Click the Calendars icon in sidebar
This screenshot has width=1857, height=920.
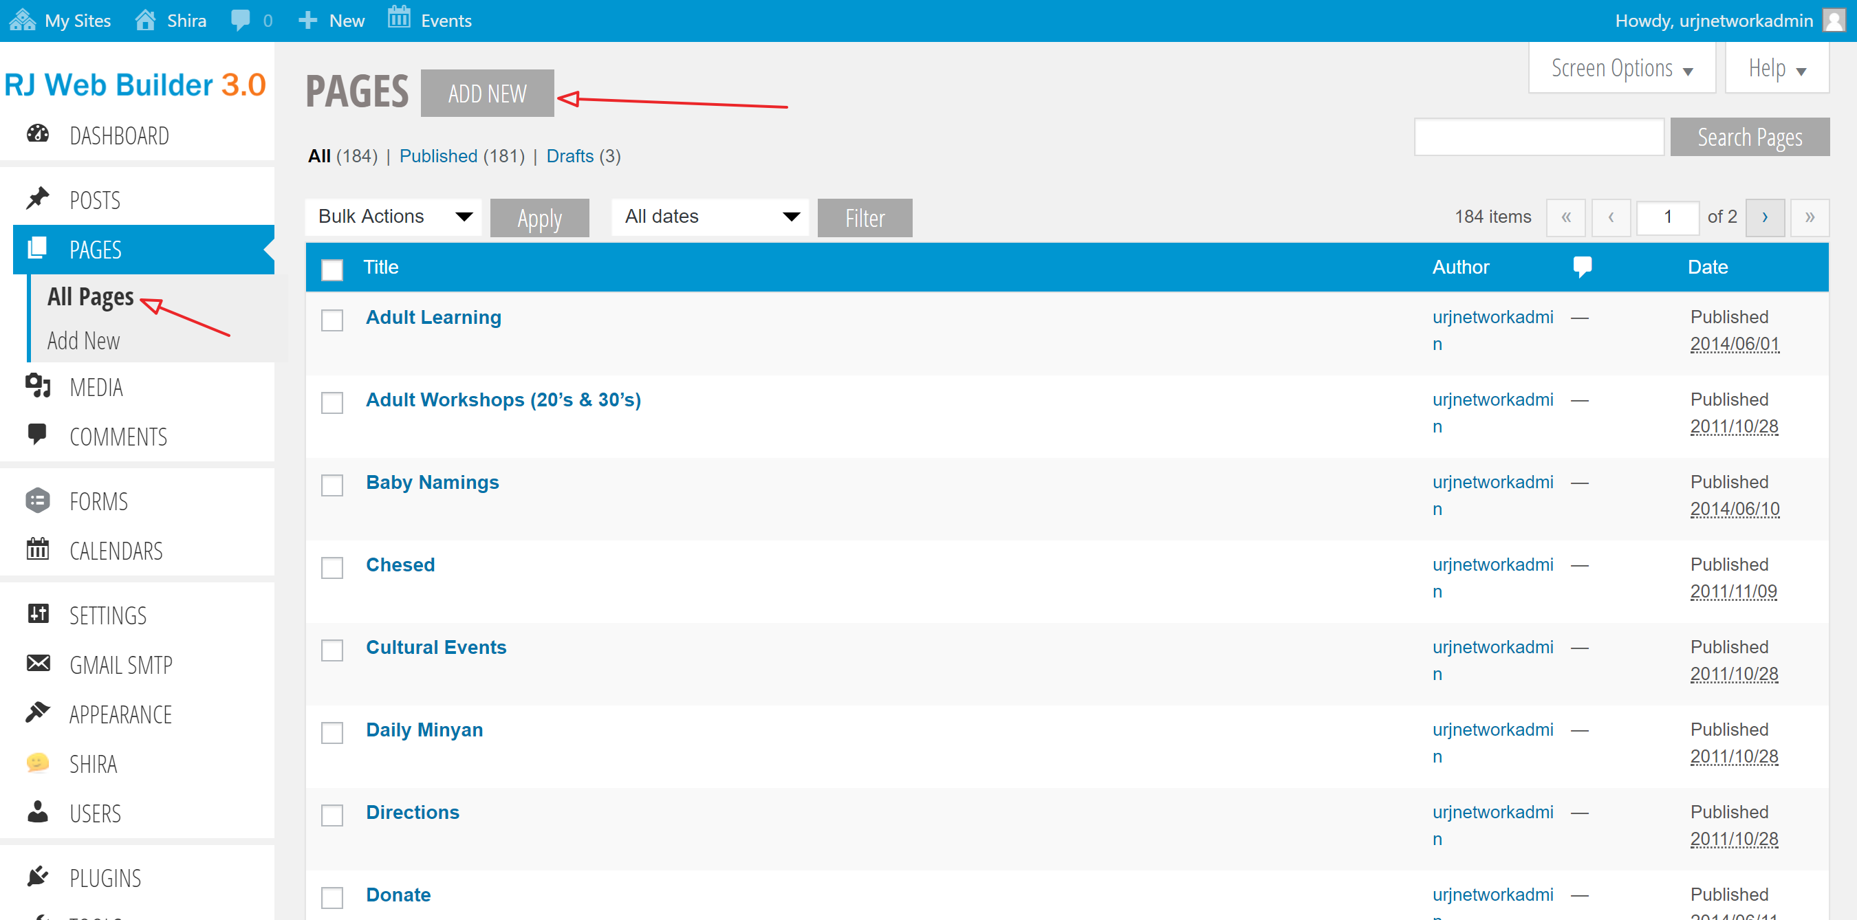tap(38, 549)
